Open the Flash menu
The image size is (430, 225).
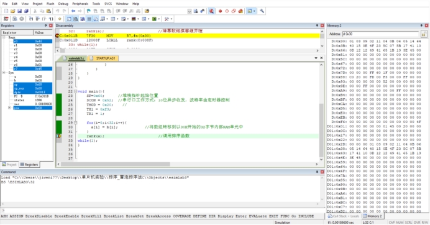coord(50,4)
